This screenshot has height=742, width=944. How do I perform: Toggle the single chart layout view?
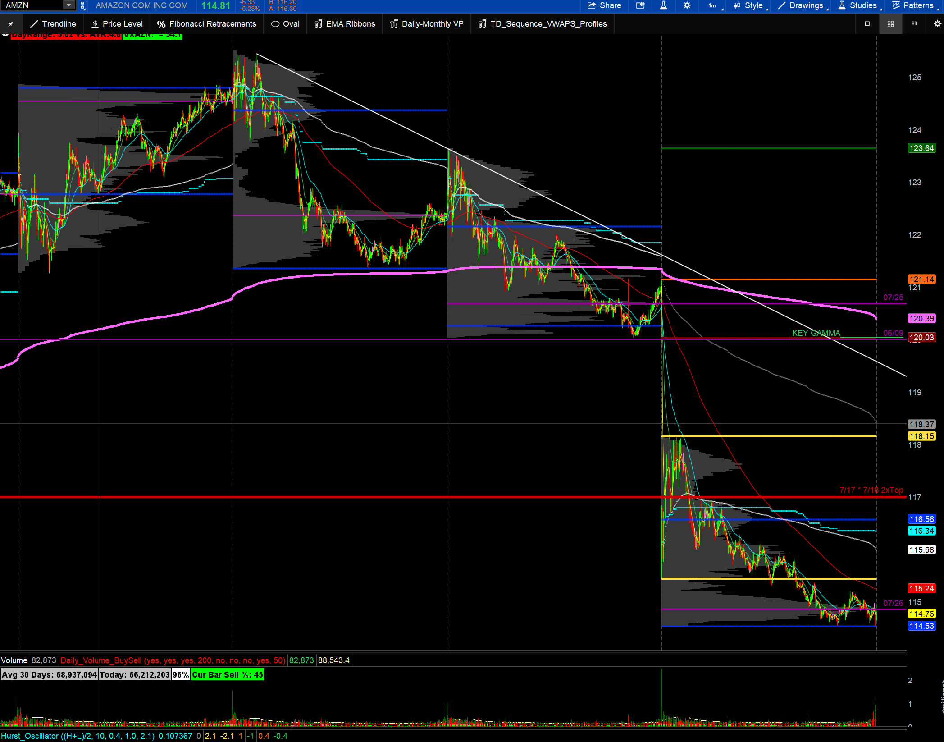[x=867, y=24]
